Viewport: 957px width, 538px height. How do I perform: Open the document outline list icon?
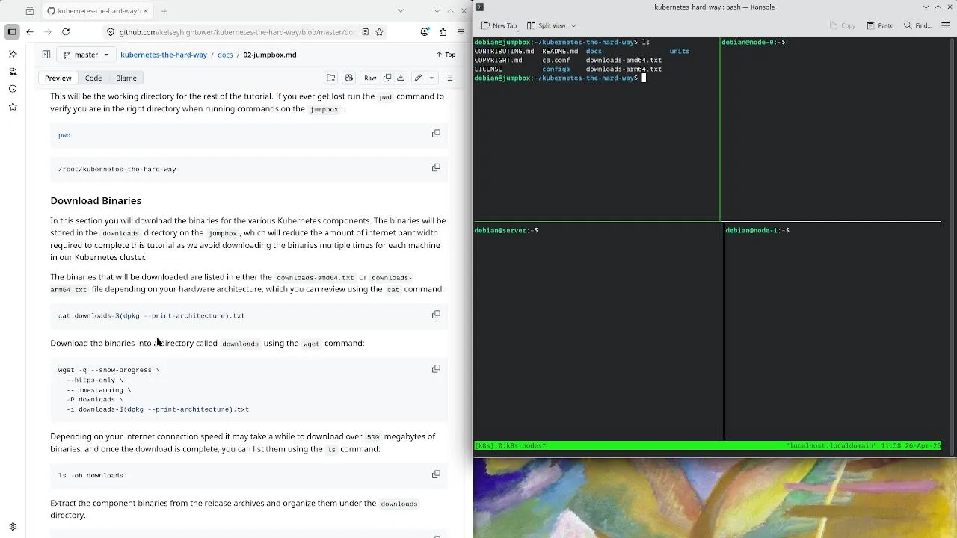449,78
